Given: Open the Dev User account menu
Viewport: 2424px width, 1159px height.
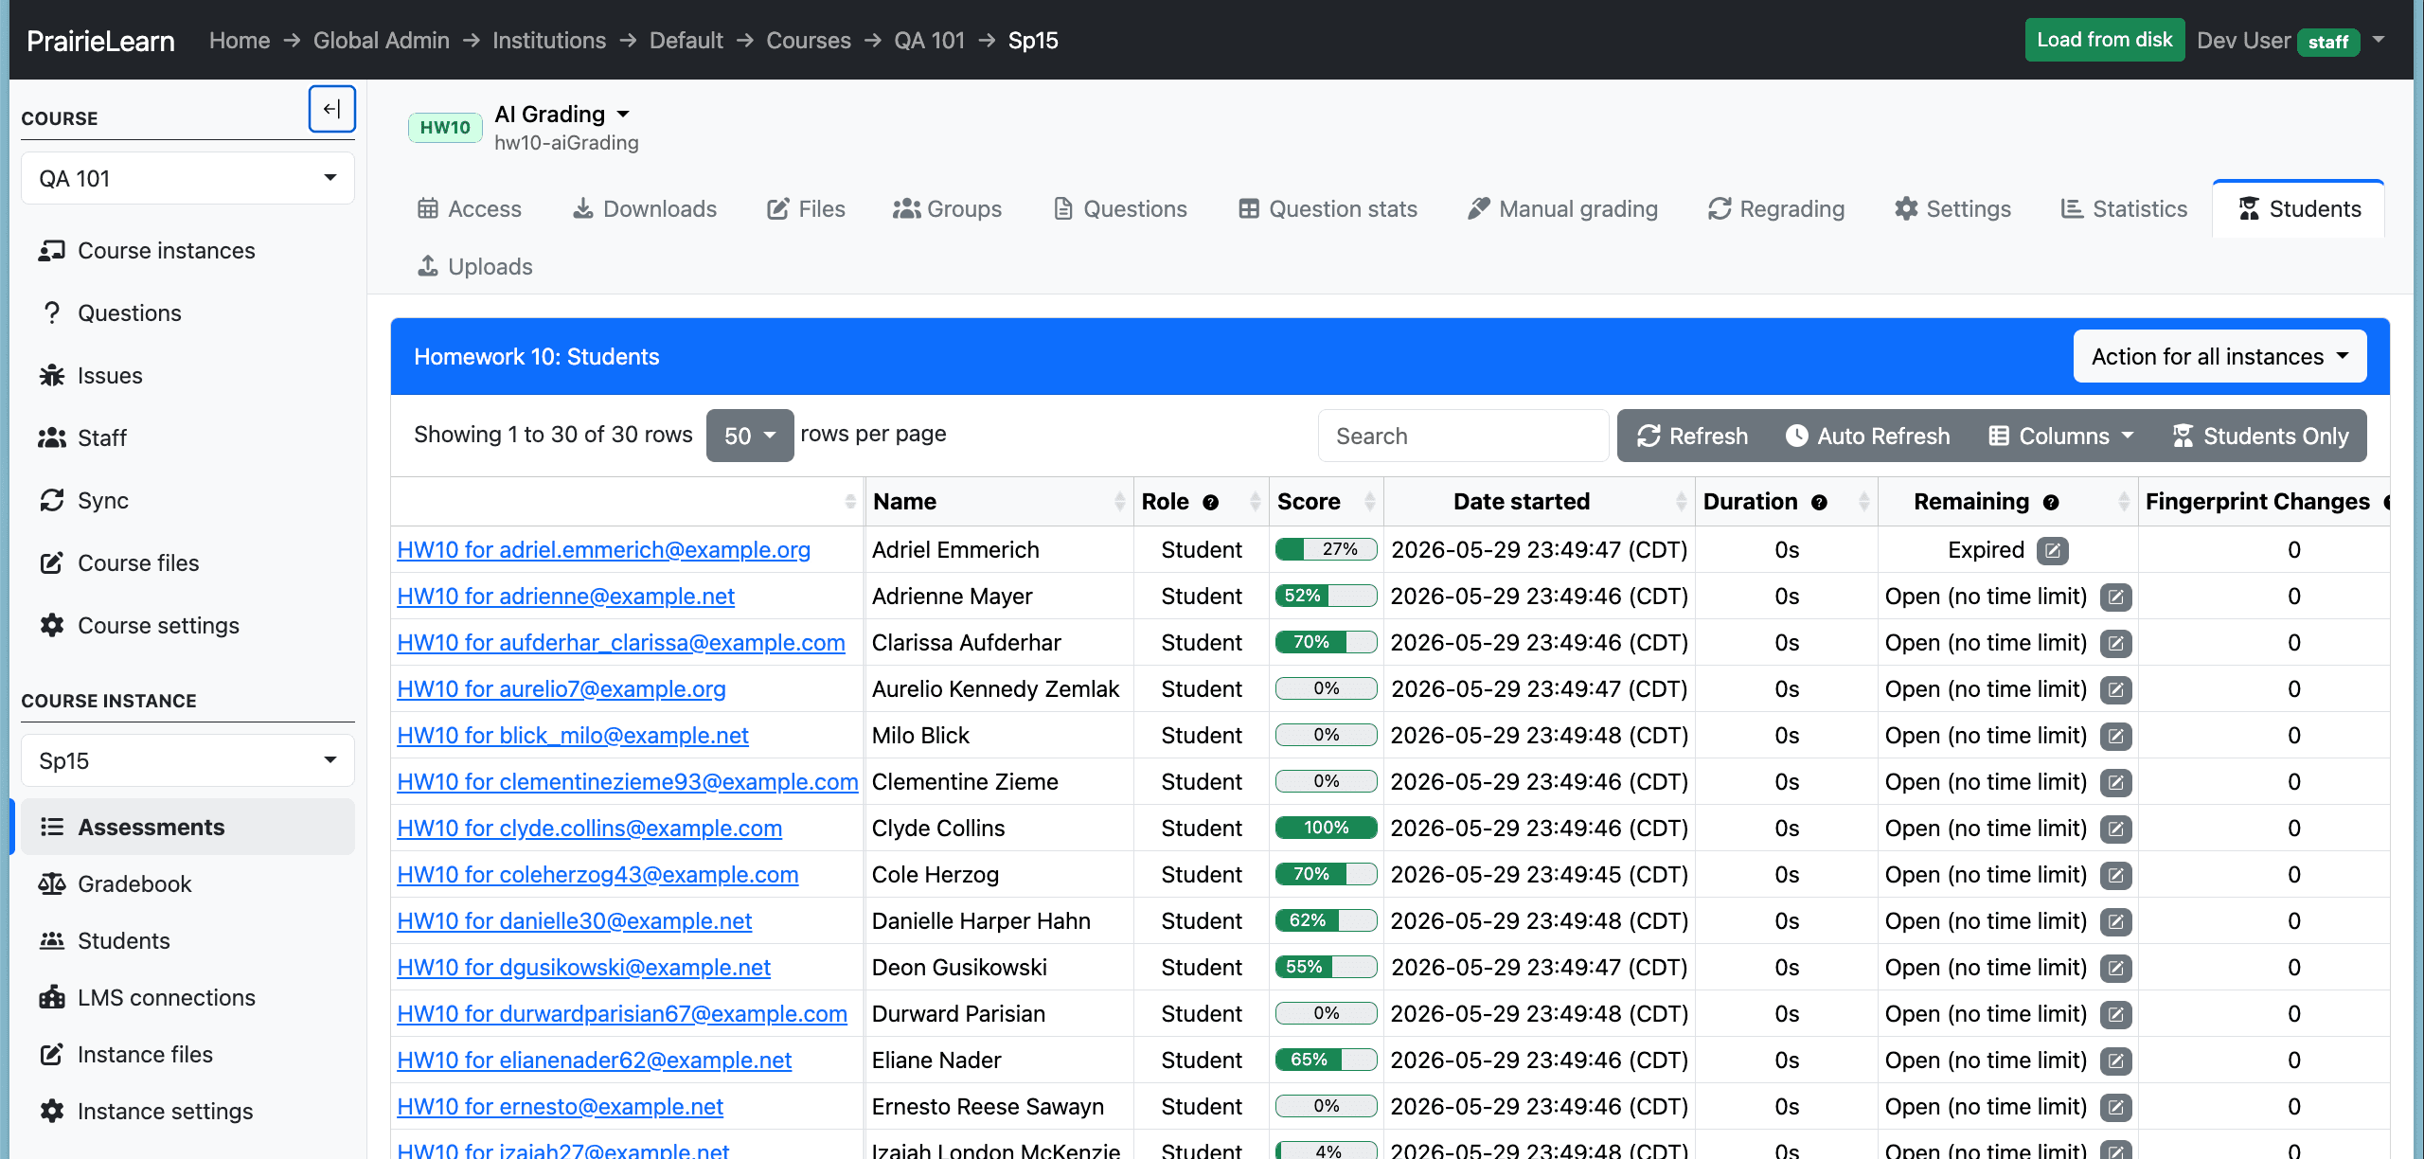Looking at the screenshot, I should (x=2290, y=41).
